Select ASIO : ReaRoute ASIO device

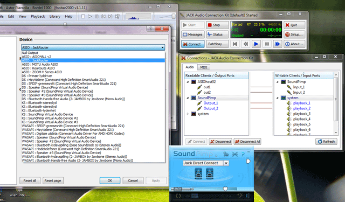tap(93, 68)
